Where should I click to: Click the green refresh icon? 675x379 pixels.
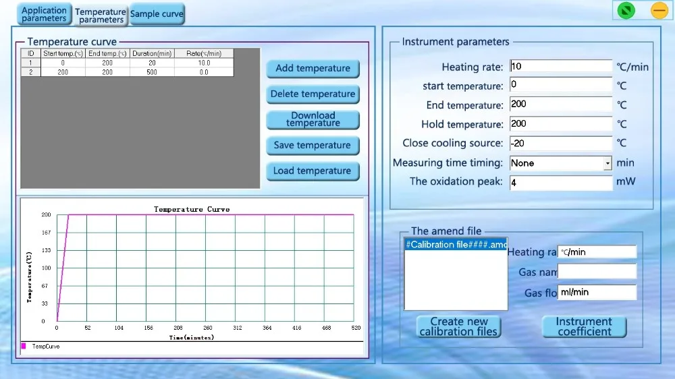pos(626,11)
